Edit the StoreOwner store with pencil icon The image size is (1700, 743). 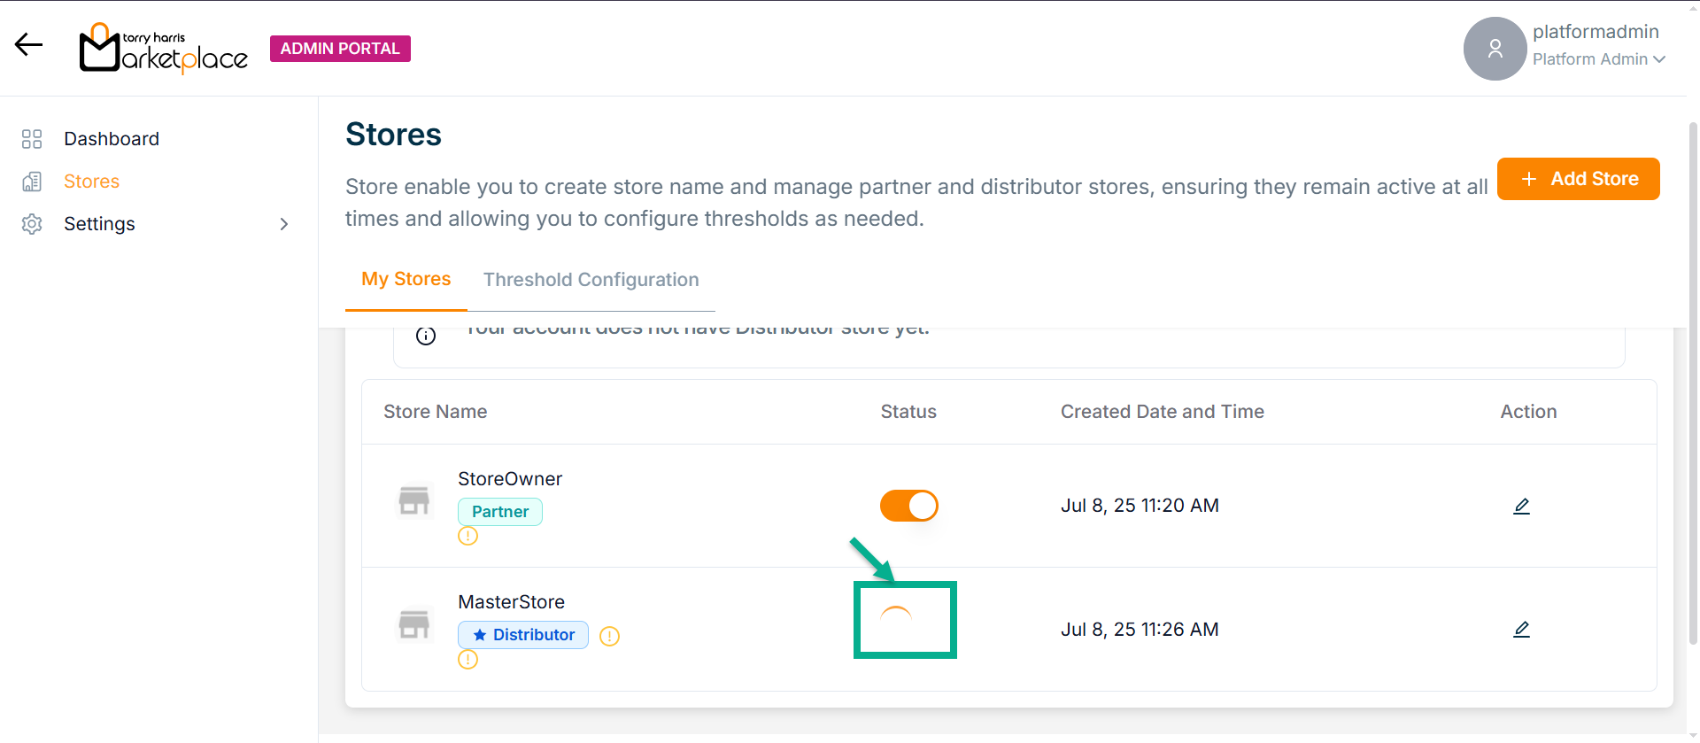click(1521, 506)
